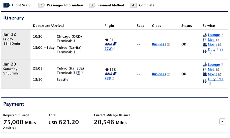Open the Business class link for NH118

point(159,74)
